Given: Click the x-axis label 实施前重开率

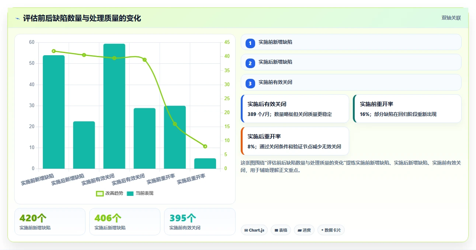Looking at the screenshot, I should click(161, 179).
